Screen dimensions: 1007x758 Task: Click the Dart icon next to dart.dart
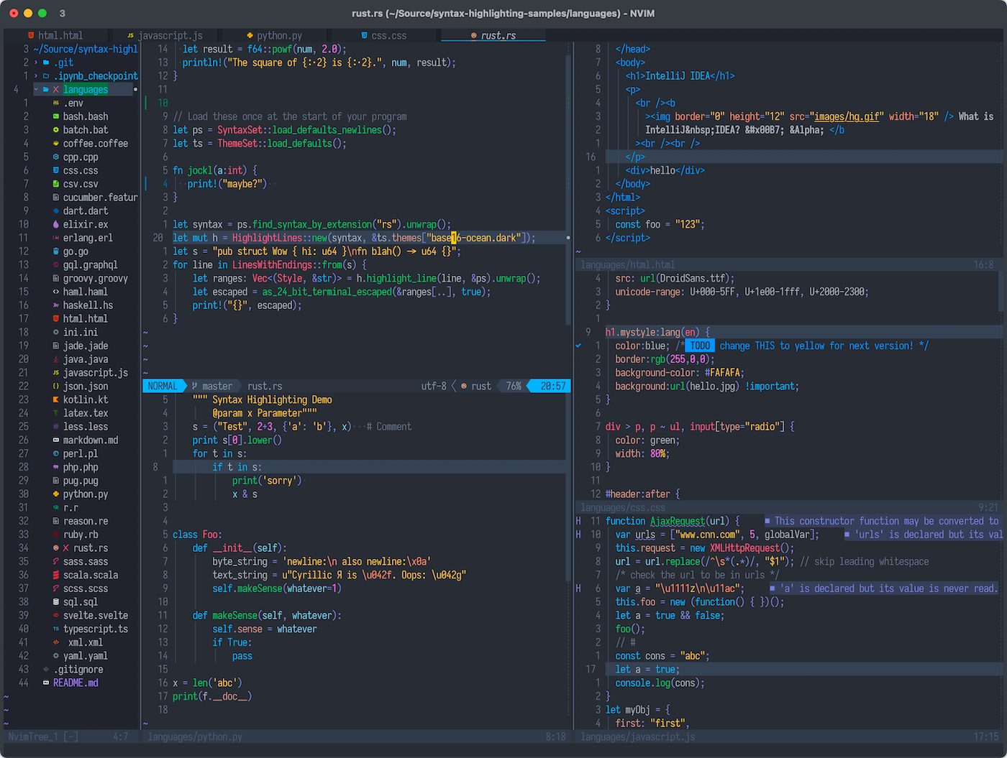tap(56, 211)
